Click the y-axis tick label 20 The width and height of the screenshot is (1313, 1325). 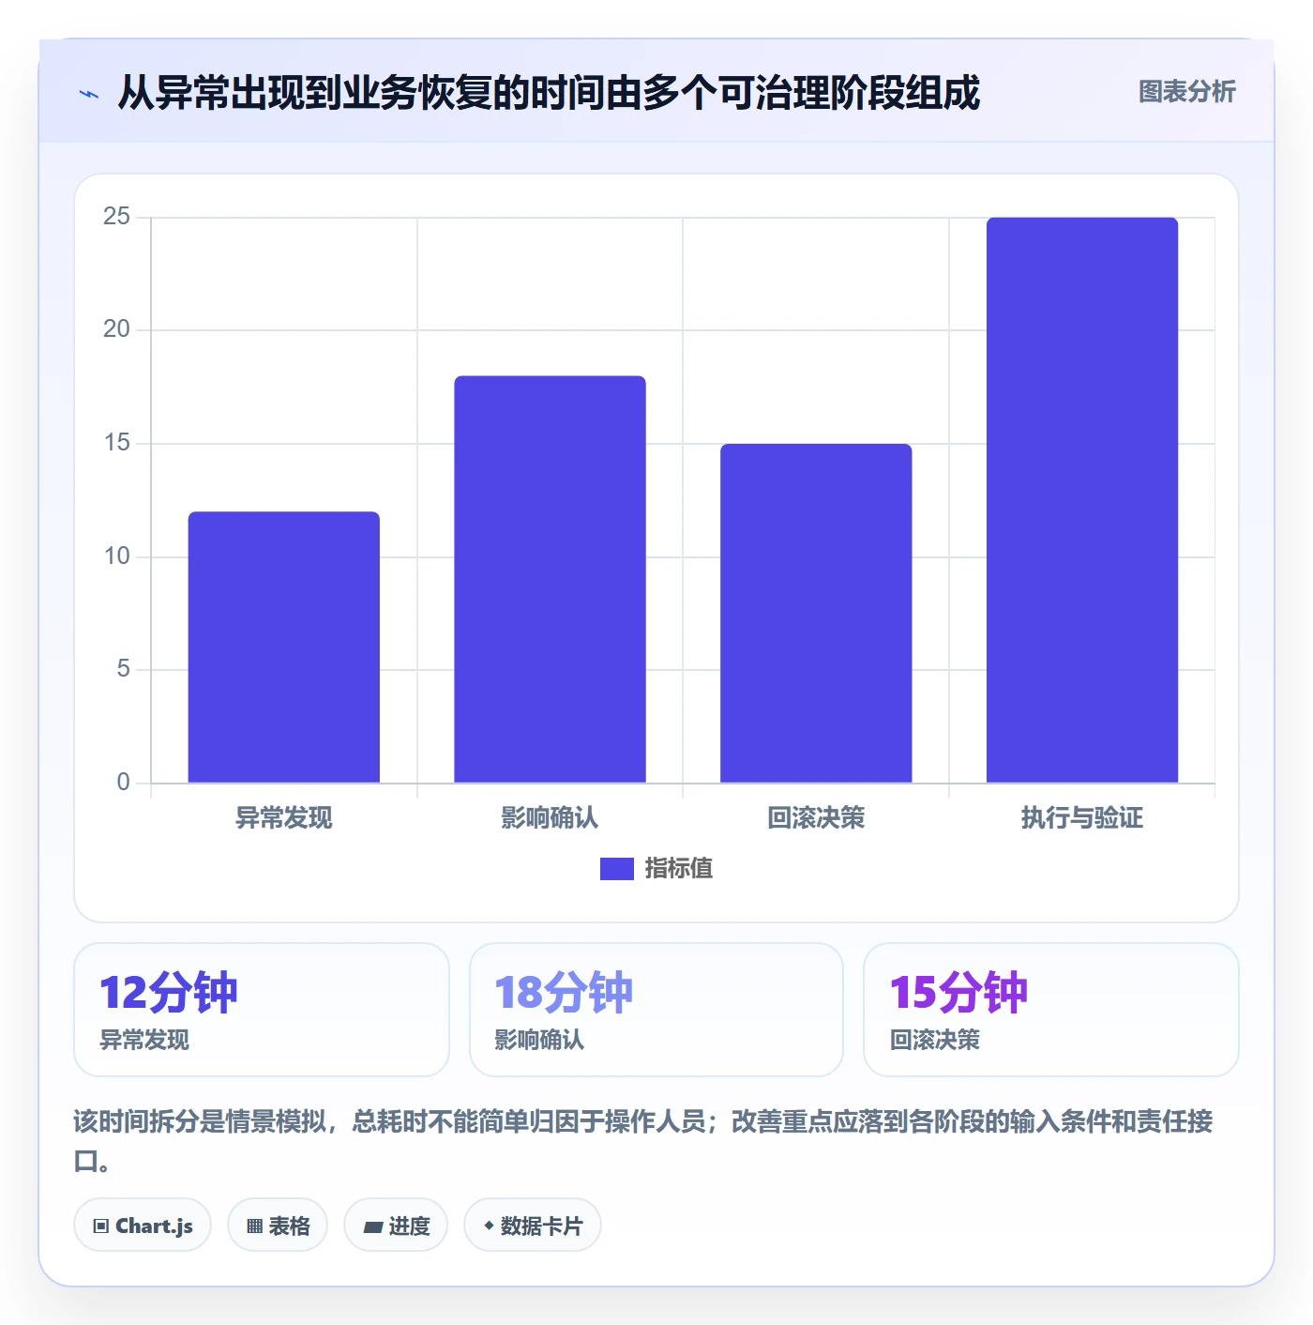116,329
